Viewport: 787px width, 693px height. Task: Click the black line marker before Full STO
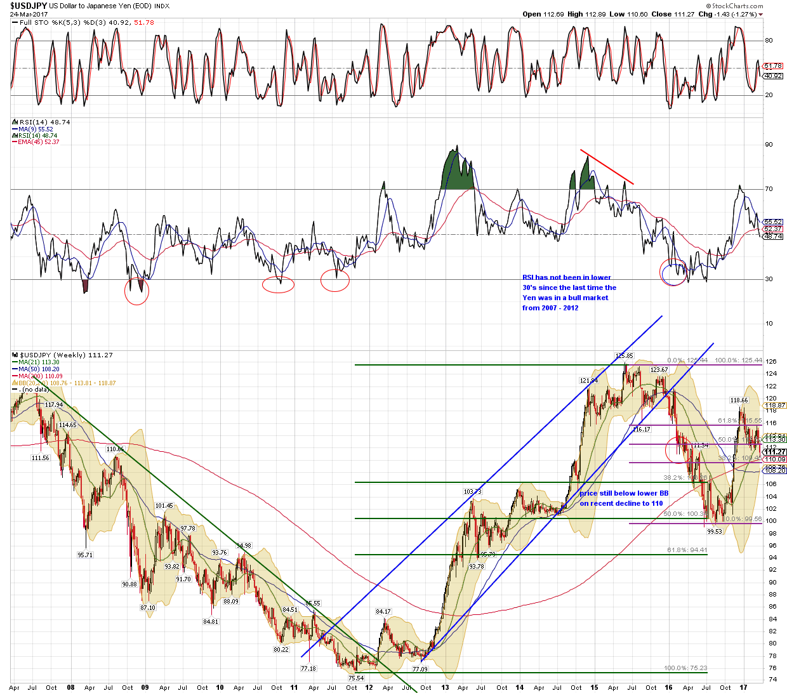click(x=15, y=23)
